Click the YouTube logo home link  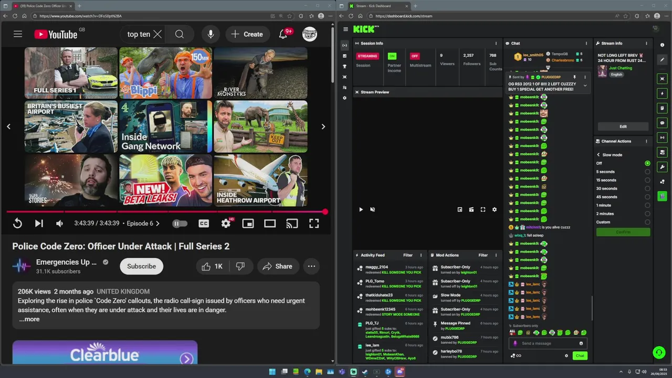click(x=56, y=34)
